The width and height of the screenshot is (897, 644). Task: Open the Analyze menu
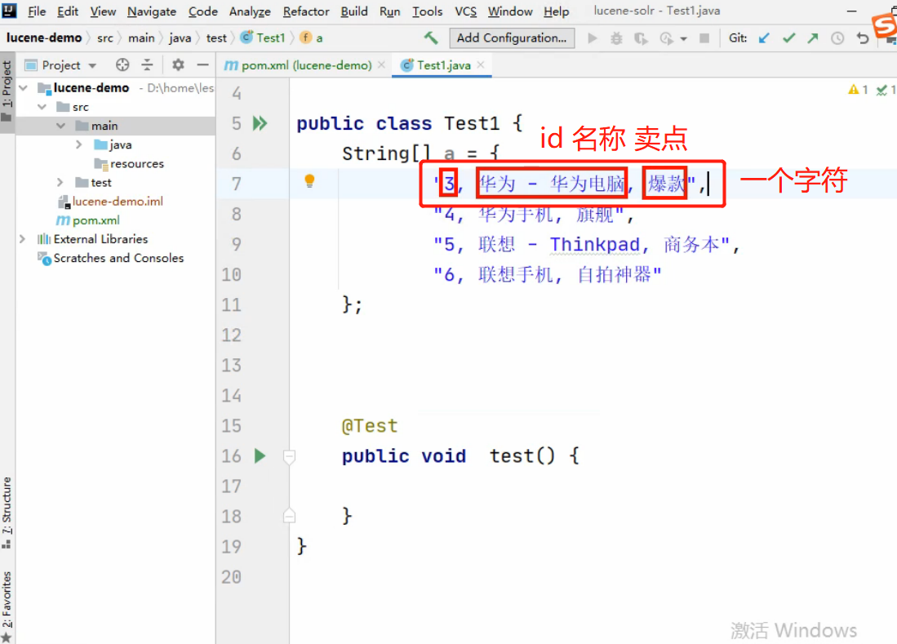click(250, 11)
